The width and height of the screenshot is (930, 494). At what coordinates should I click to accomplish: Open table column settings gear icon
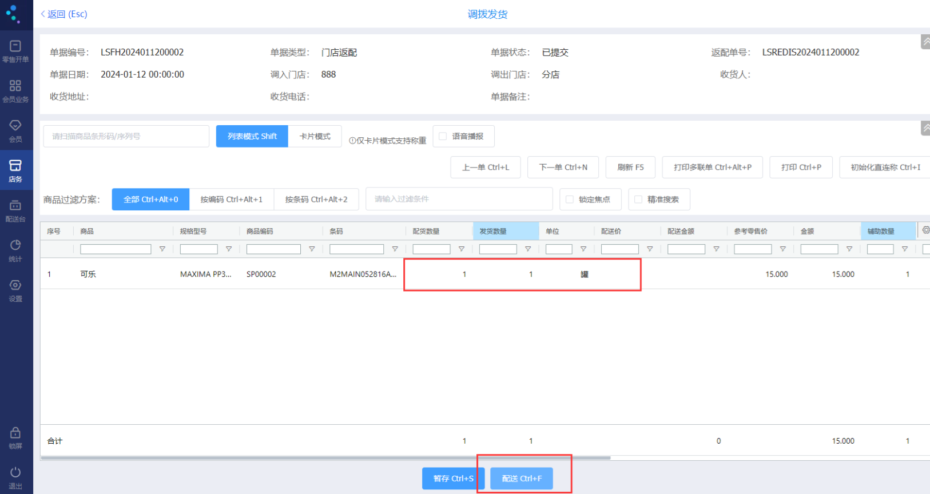[x=925, y=230]
